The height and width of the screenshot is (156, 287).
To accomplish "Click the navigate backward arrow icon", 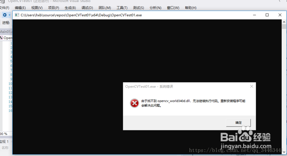I will click(x=5, y=15).
